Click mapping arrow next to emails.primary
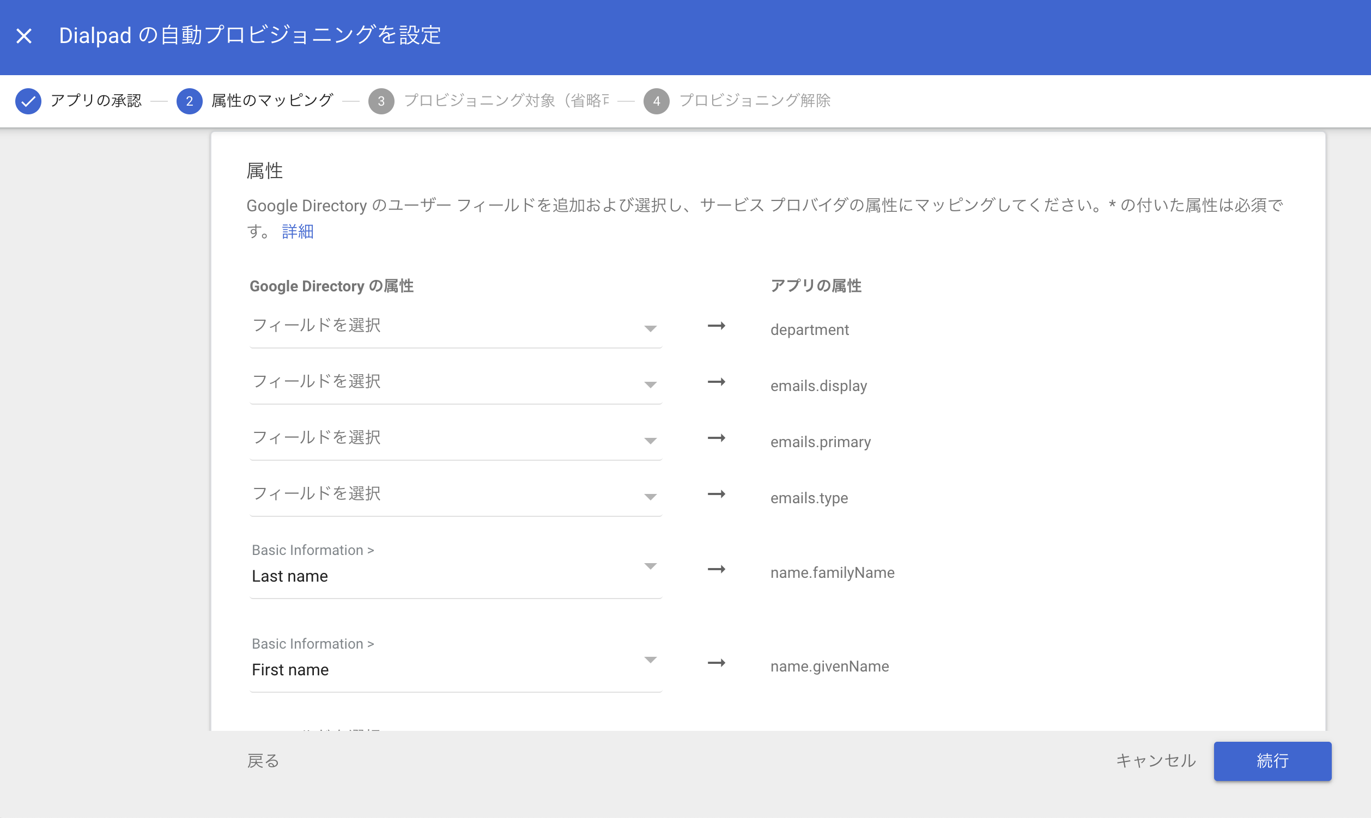This screenshot has height=818, width=1371. pyautogui.click(x=717, y=438)
